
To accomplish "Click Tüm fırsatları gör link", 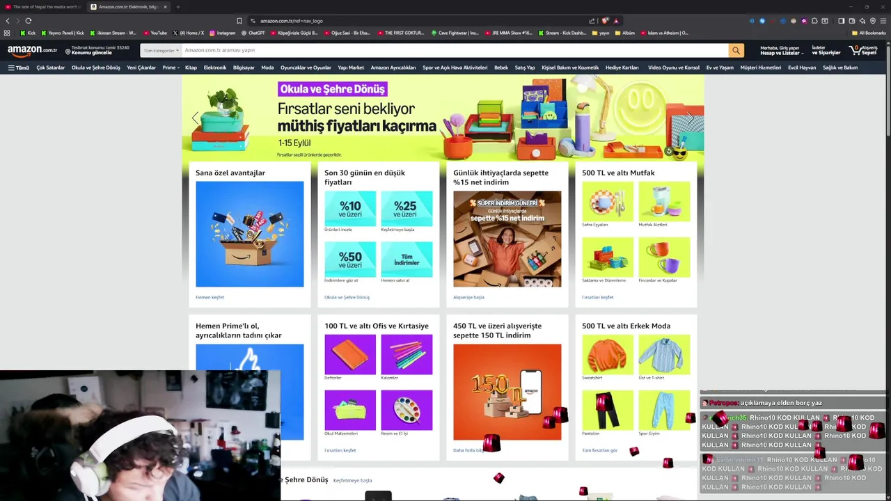I will (x=599, y=450).
